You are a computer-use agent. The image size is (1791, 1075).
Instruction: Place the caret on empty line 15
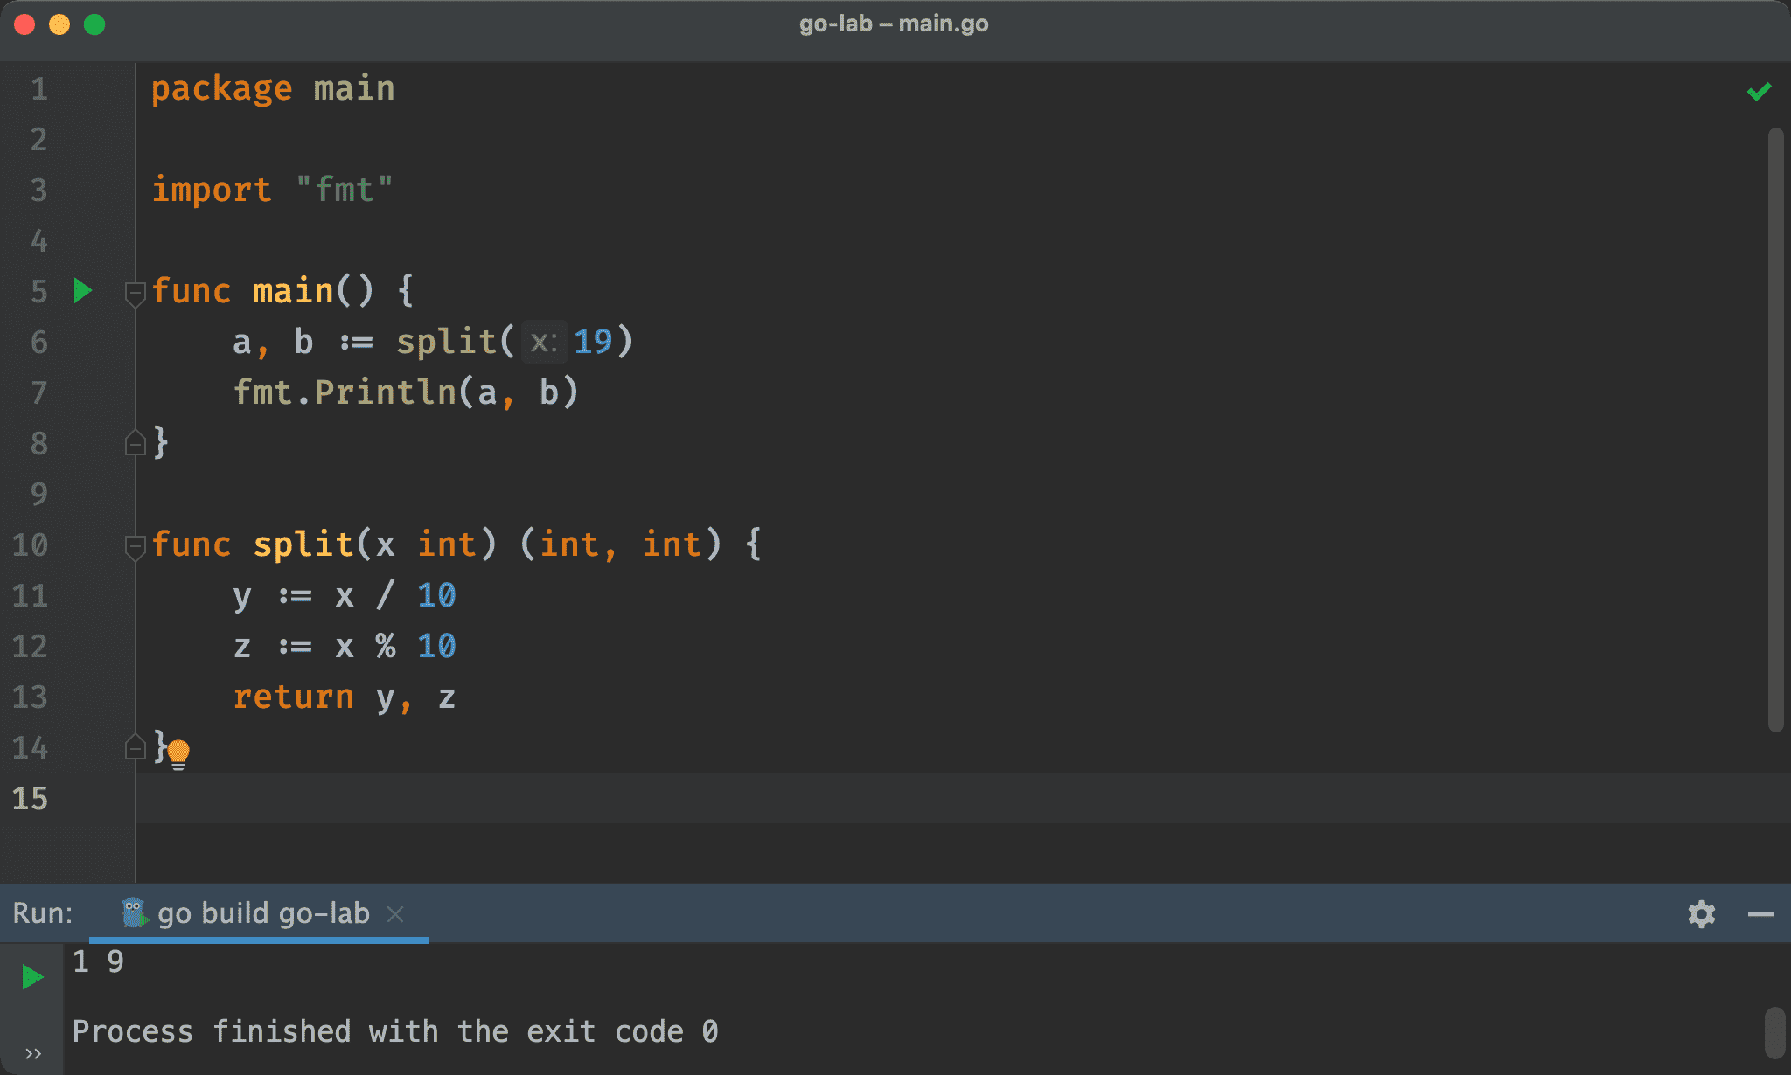[962, 798]
